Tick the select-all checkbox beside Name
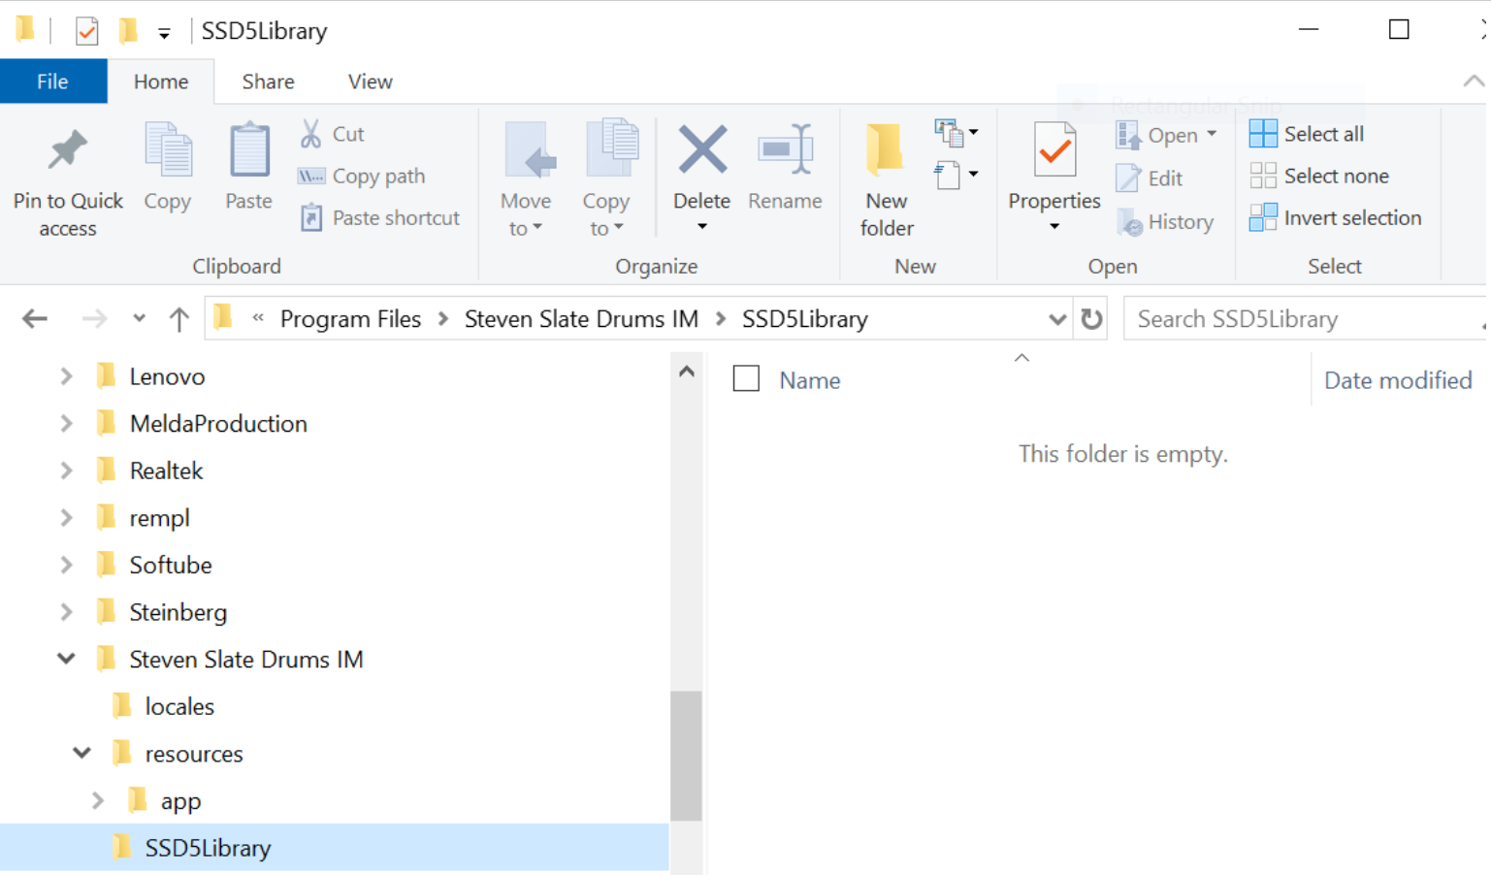Screen dimensions: 1491x875 tap(746, 378)
